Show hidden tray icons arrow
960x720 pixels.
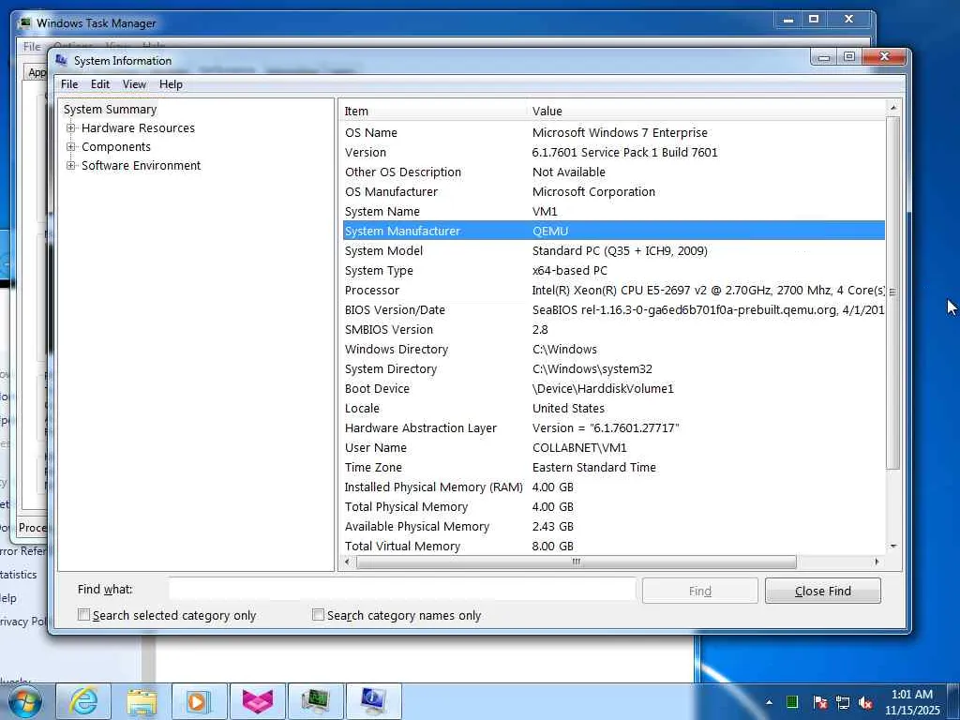769,702
